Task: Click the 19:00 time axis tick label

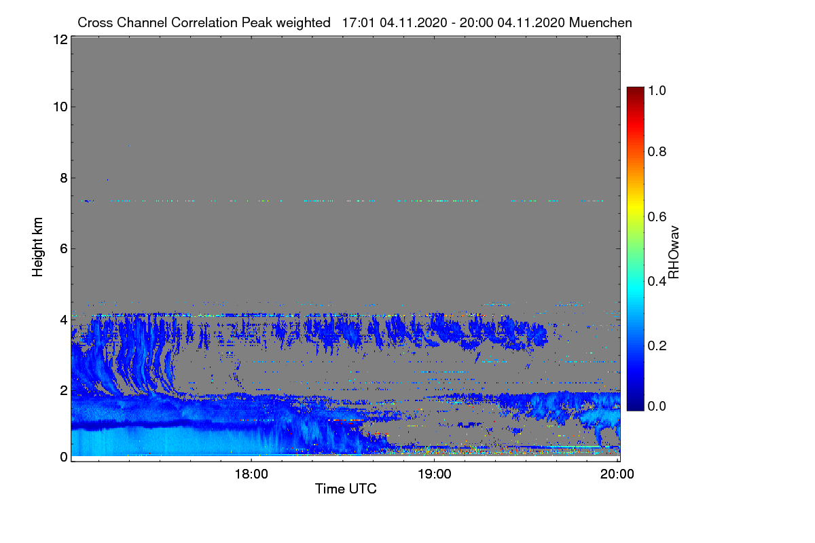Action: [434, 474]
